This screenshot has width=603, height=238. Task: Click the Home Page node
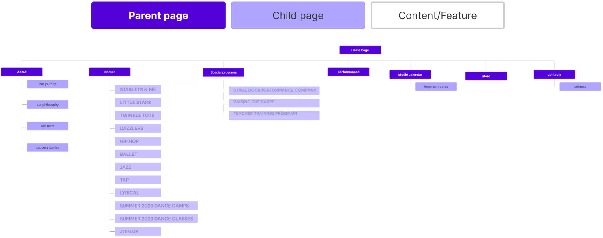tap(360, 50)
